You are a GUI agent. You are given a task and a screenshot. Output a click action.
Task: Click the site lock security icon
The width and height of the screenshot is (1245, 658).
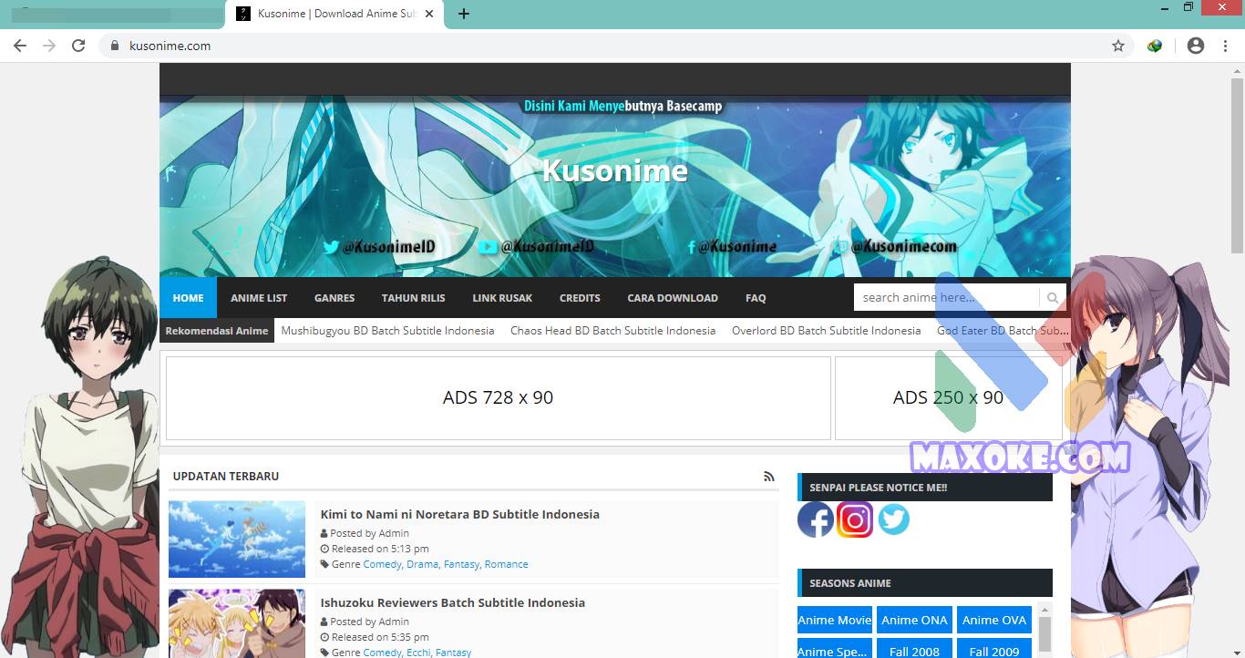coord(115,46)
